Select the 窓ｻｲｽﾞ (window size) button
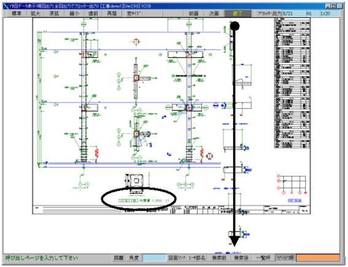This screenshot has height=267, width=348. (x=134, y=14)
